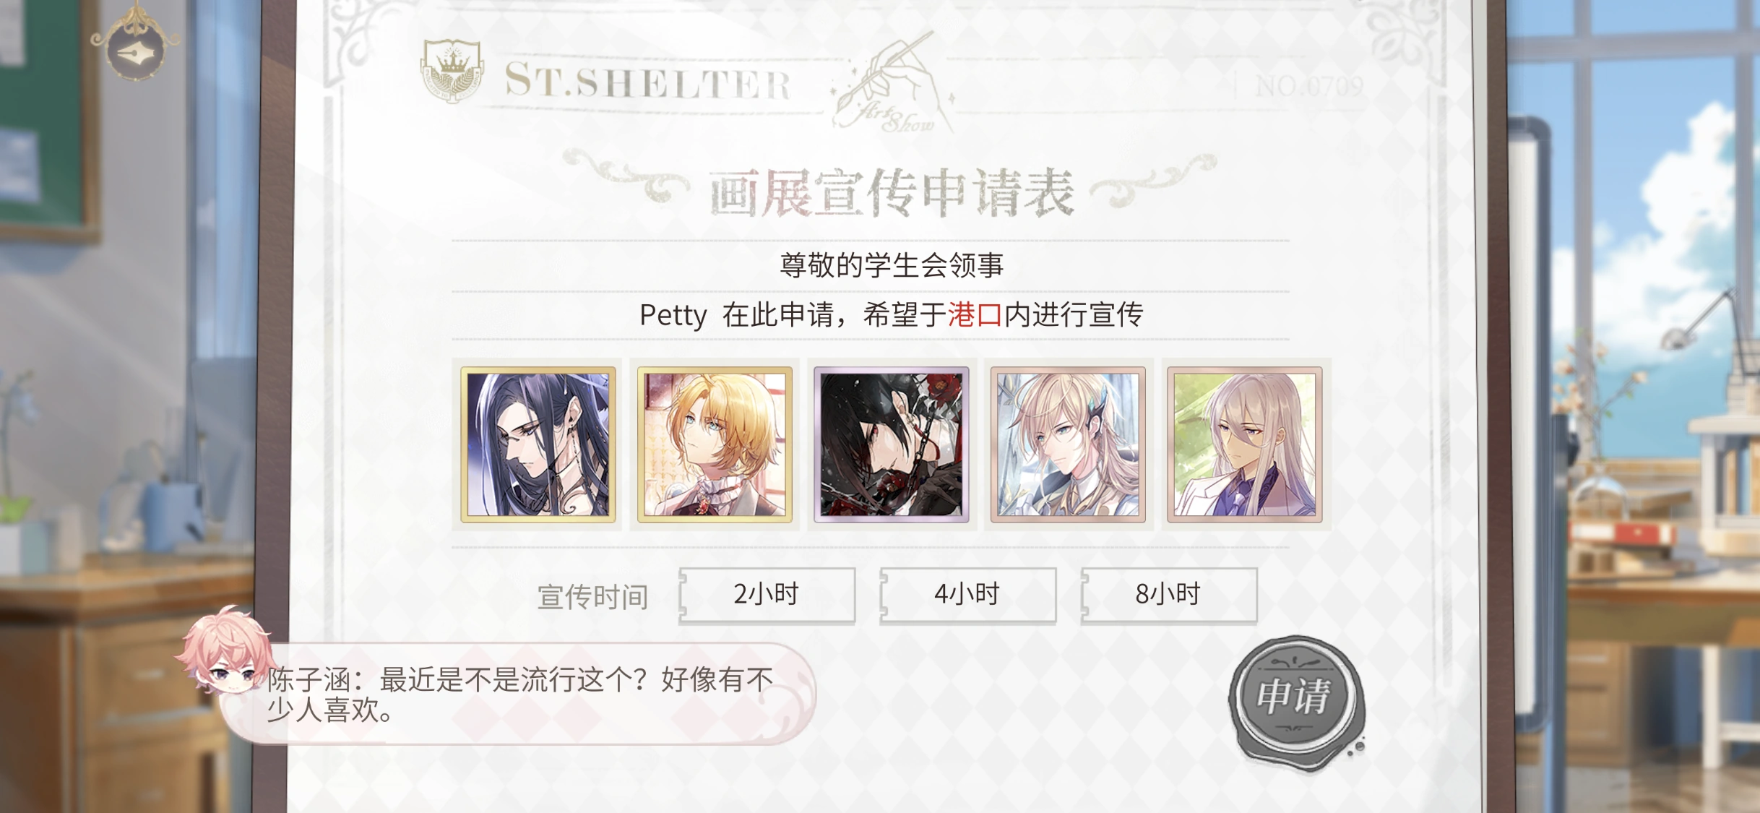
Task: Choose the blonde short-haired character portrait
Action: point(715,444)
